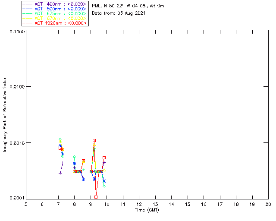Click the highest red square data point

tap(94, 141)
